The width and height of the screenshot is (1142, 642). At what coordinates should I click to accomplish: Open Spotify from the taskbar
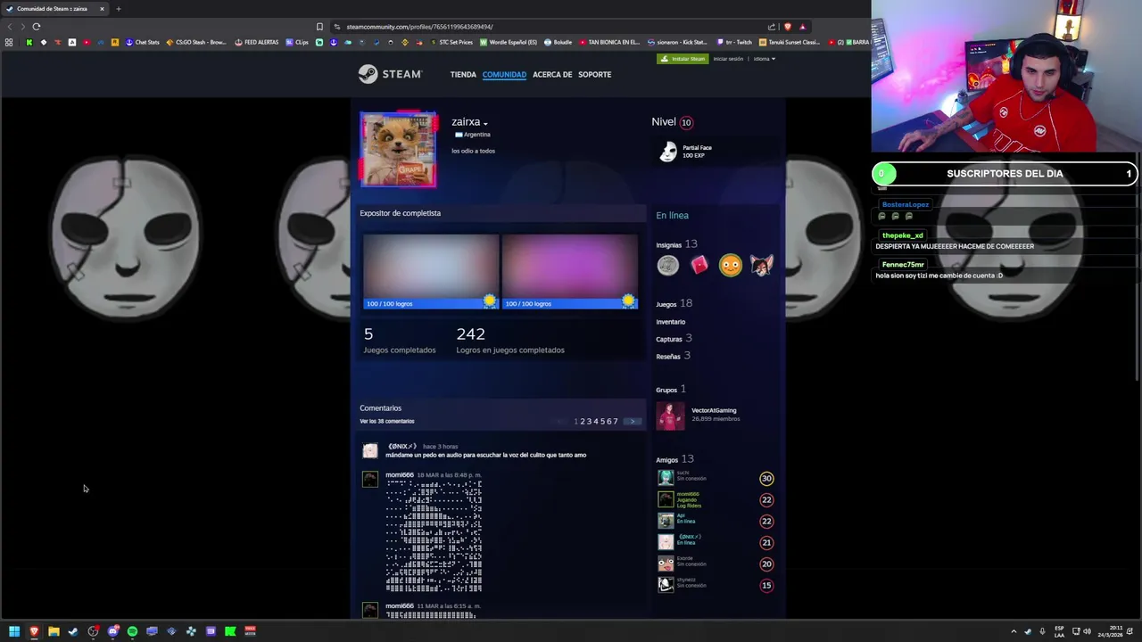tap(132, 631)
